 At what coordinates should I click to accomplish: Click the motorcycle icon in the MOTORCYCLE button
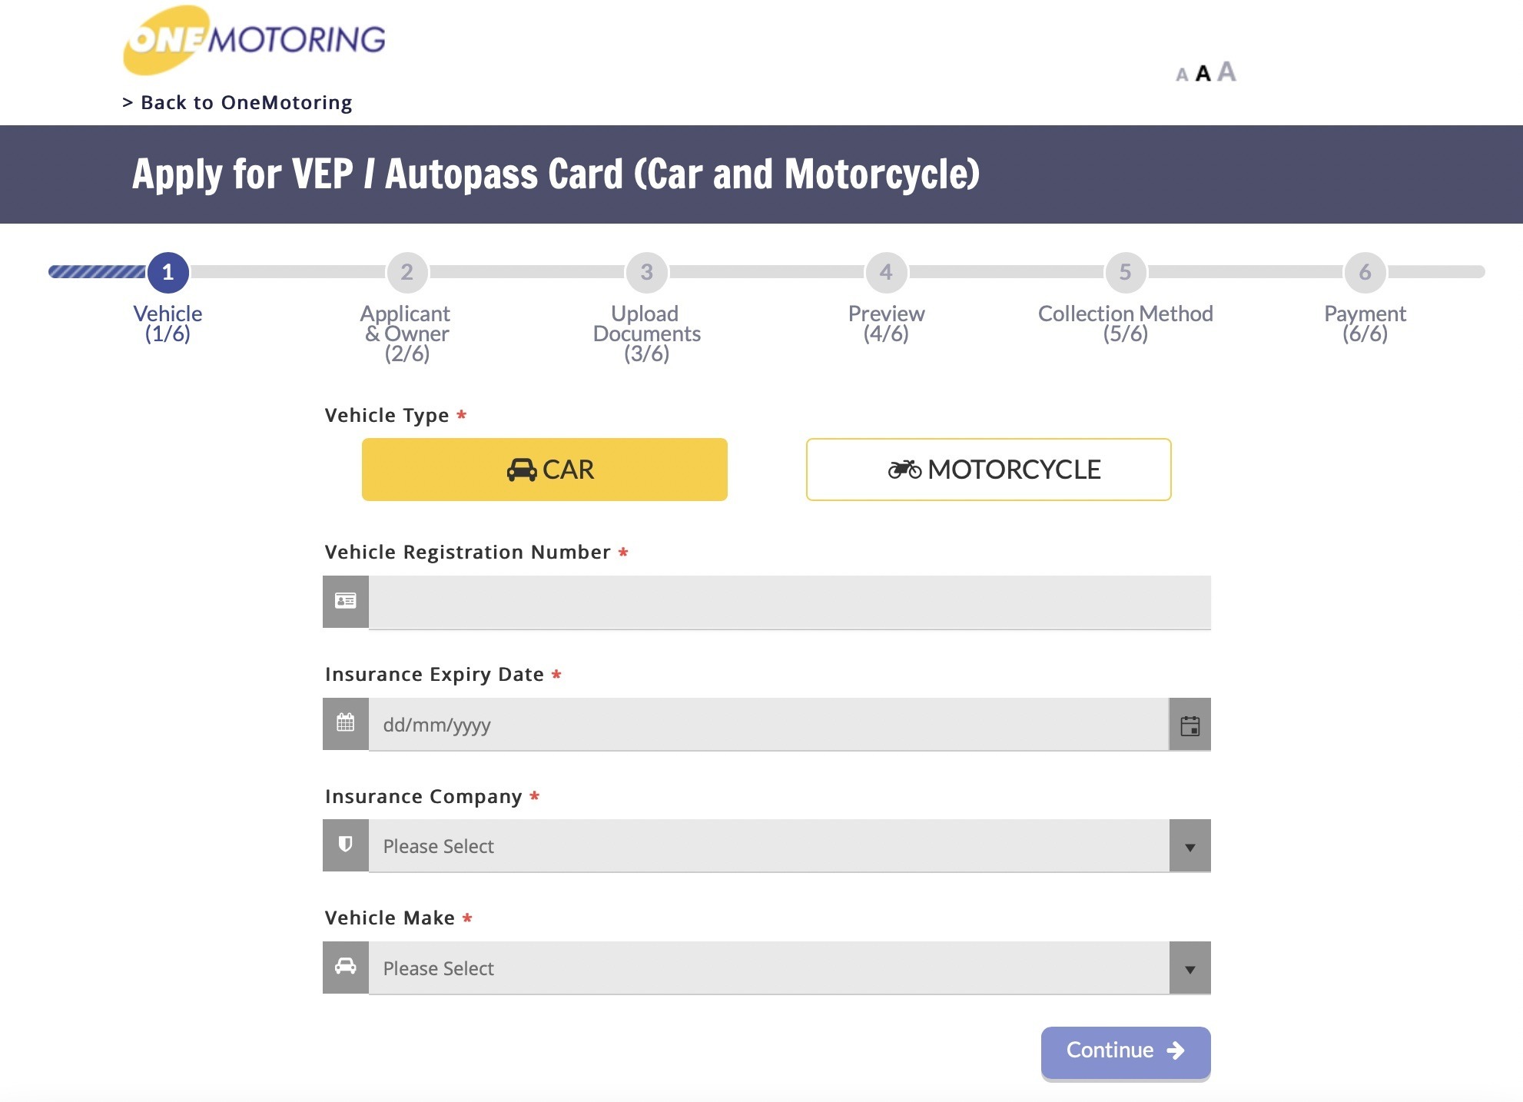click(904, 469)
